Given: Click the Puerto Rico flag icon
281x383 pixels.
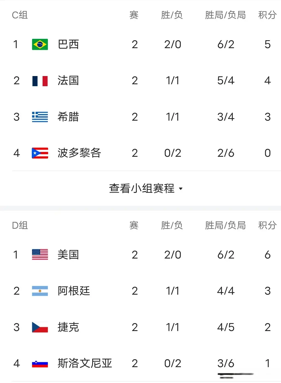Looking at the screenshot, I should tap(40, 153).
